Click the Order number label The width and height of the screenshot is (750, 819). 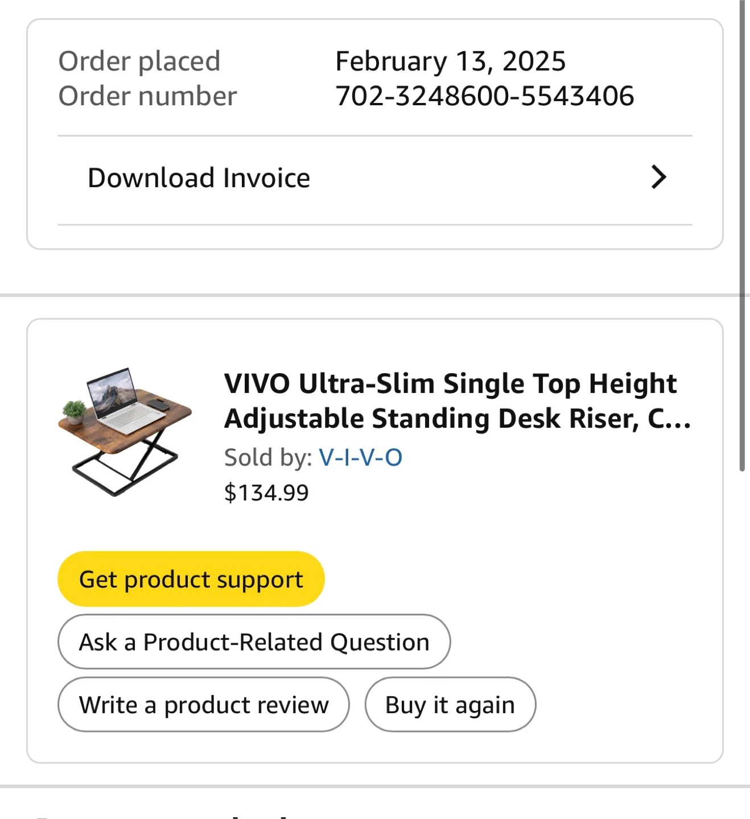[x=147, y=96]
